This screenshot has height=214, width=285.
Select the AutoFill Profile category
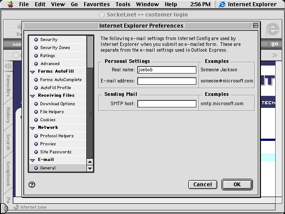click(x=57, y=88)
